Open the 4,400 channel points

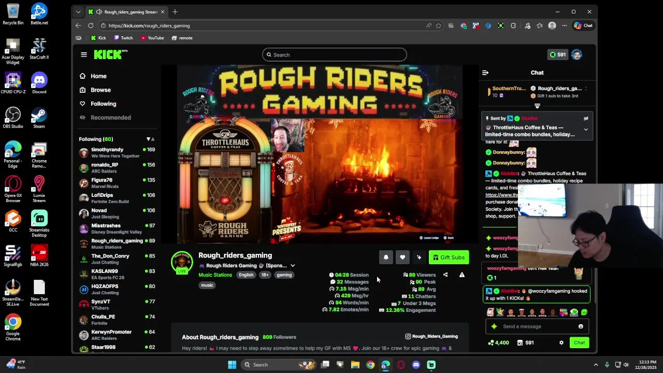click(498, 342)
